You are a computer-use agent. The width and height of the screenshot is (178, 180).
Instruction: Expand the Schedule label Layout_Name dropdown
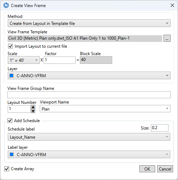(x=89, y=137)
